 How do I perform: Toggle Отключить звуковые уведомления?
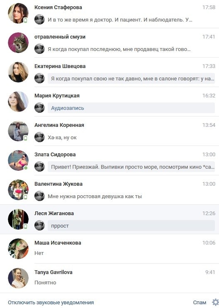[51, 302]
